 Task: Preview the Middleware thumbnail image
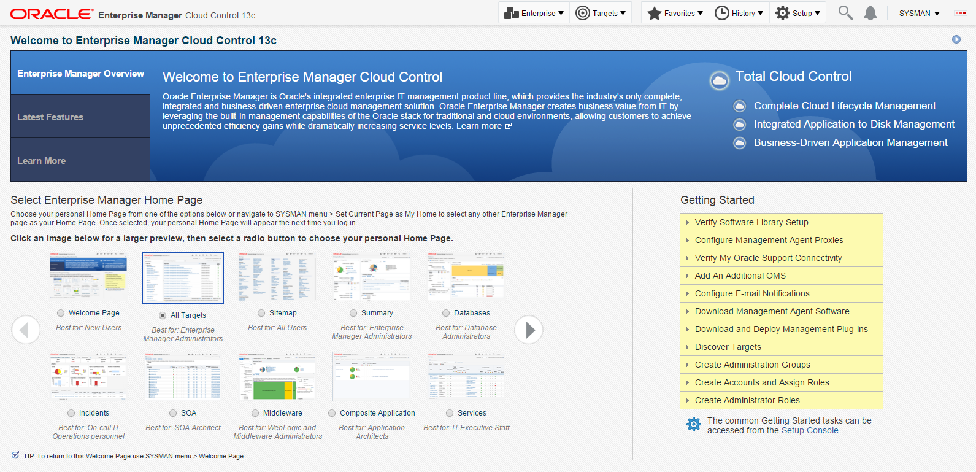277,377
